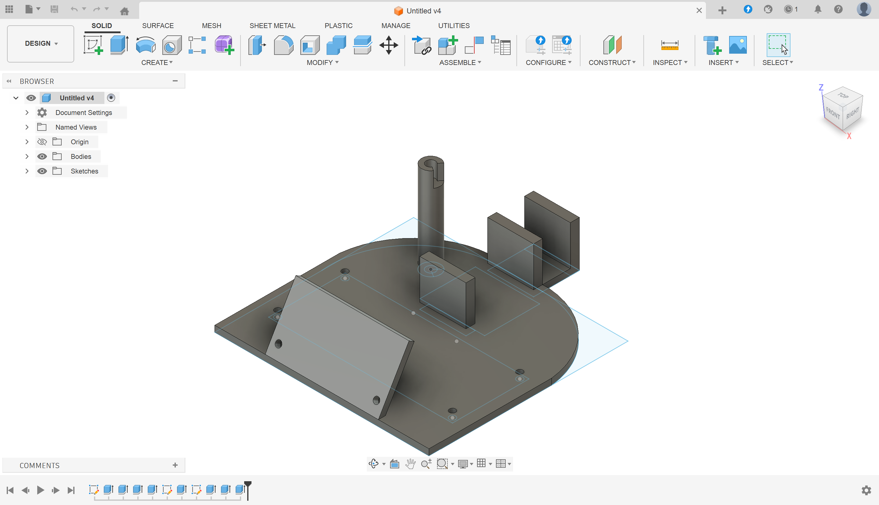Switch to the SHEET METAL tab
The width and height of the screenshot is (879, 505).
pos(272,26)
